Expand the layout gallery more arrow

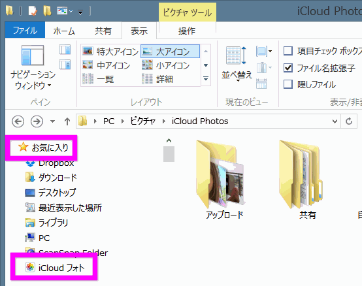tap(206, 79)
